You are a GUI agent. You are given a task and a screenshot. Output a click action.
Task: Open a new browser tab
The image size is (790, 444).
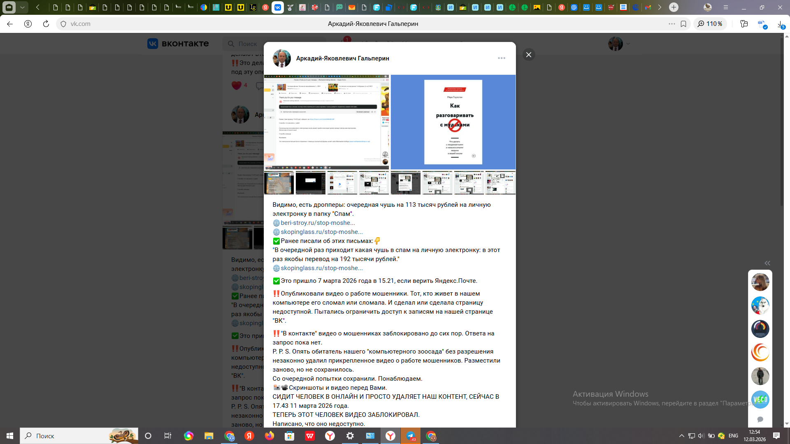tap(674, 7)
